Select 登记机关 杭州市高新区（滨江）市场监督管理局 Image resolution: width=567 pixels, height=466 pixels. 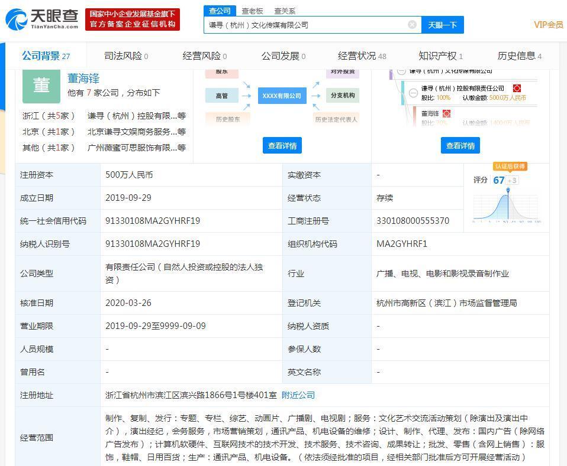coord(447,303)
